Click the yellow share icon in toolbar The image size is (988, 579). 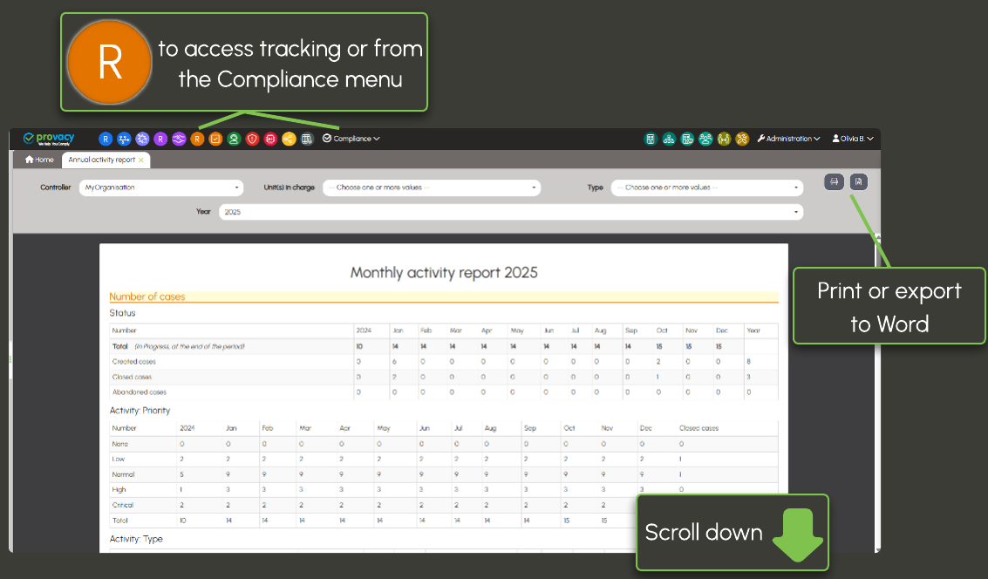[x=289, y=139]
